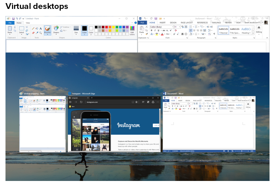Apply the No Spacing style in top Word window
Viewport: 274px width, 183px height.
(235, 30)
